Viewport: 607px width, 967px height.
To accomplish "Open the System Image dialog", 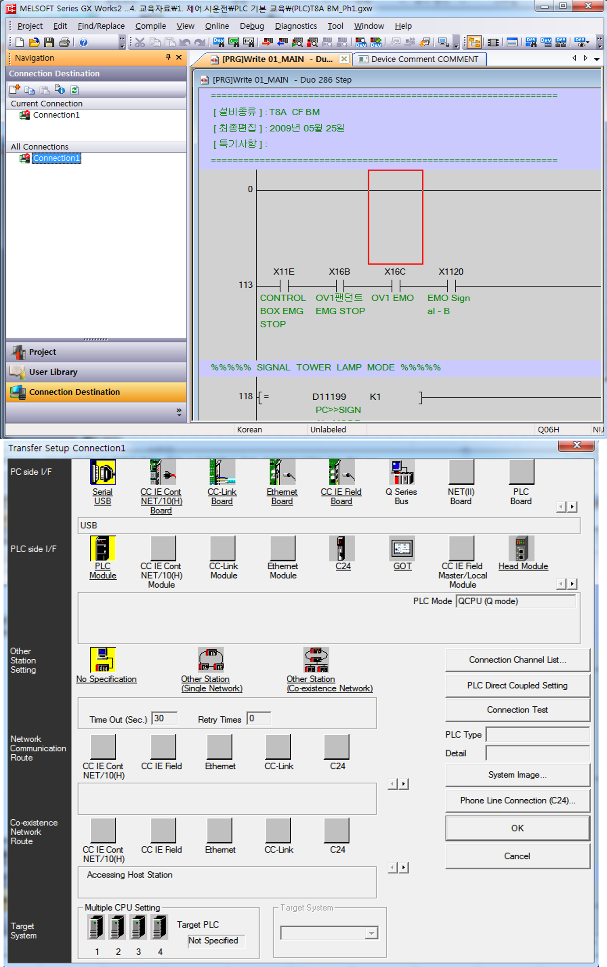I will (518, 775).
